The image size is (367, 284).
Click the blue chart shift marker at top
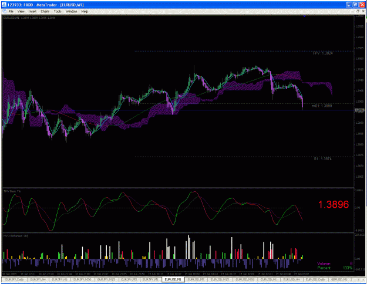click(x=304, y=16)
